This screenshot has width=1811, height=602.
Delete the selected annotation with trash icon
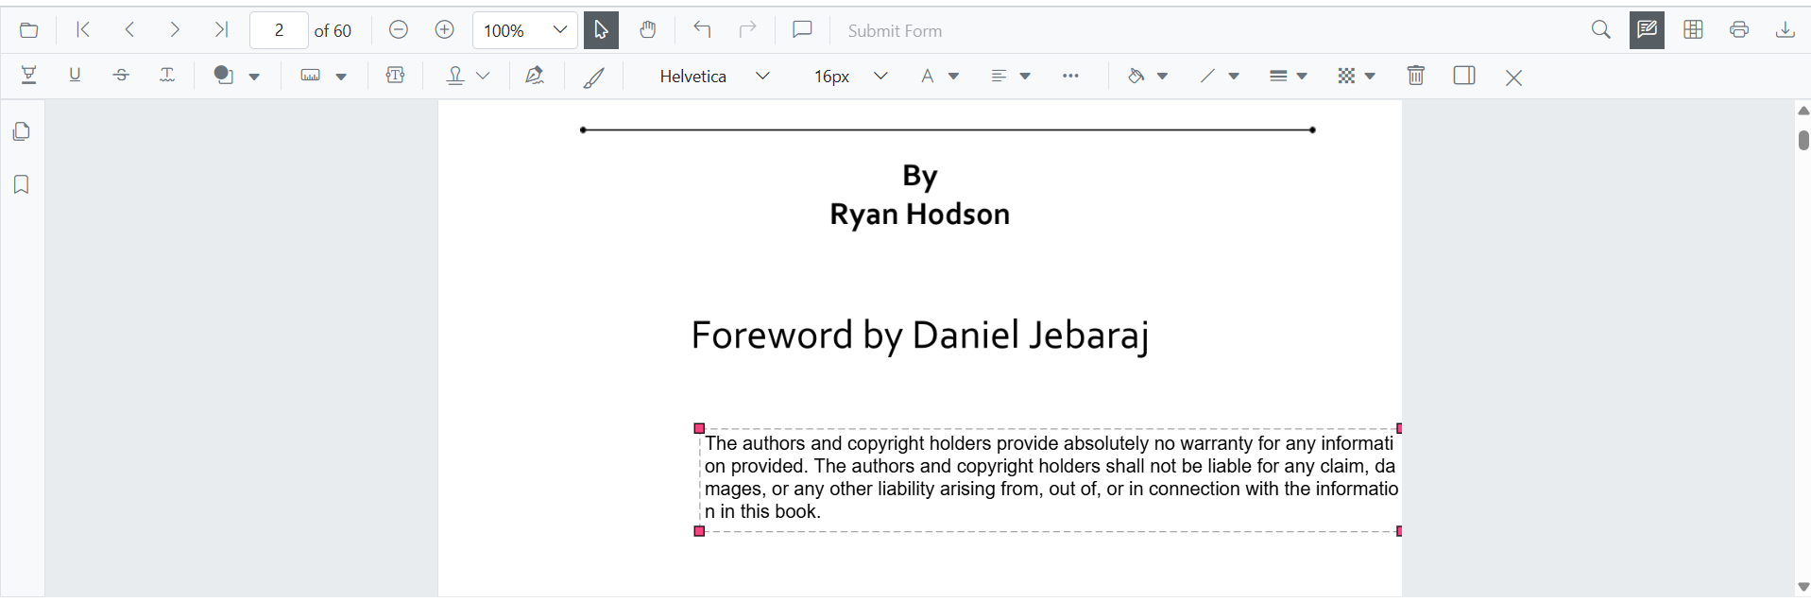[1415, 76]
